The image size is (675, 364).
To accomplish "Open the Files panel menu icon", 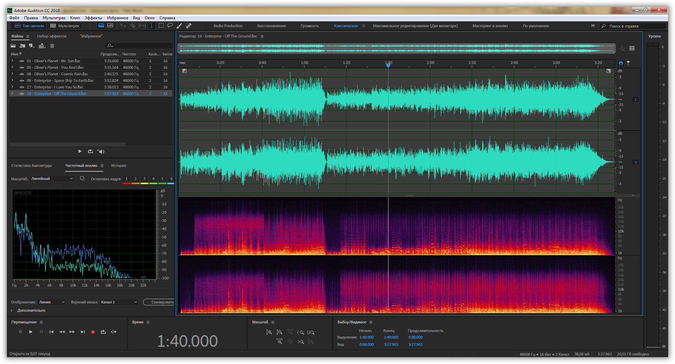I will click(x=28, y=36).
